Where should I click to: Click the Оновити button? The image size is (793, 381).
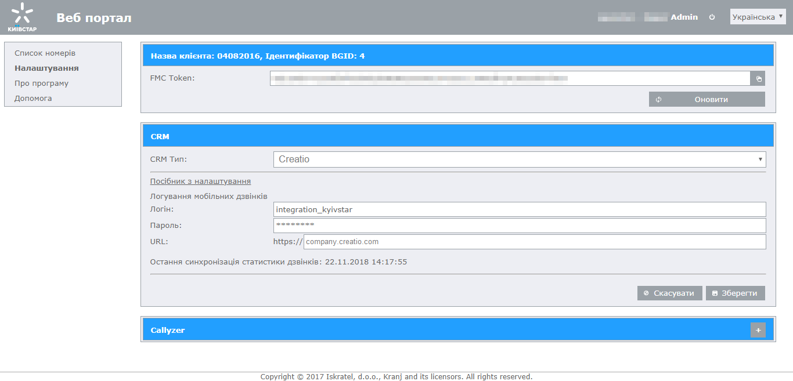[707, 99]
